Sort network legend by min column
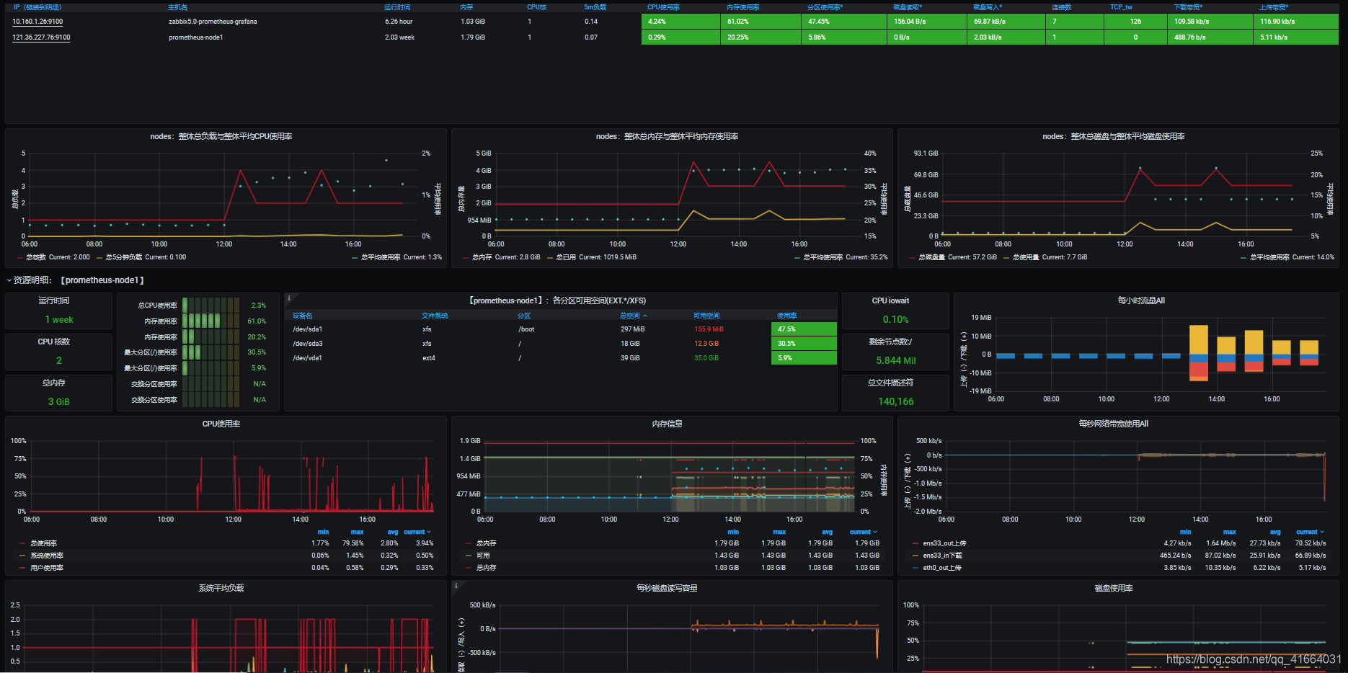The image size is (1348, 673). click(x=1185, y=532)
